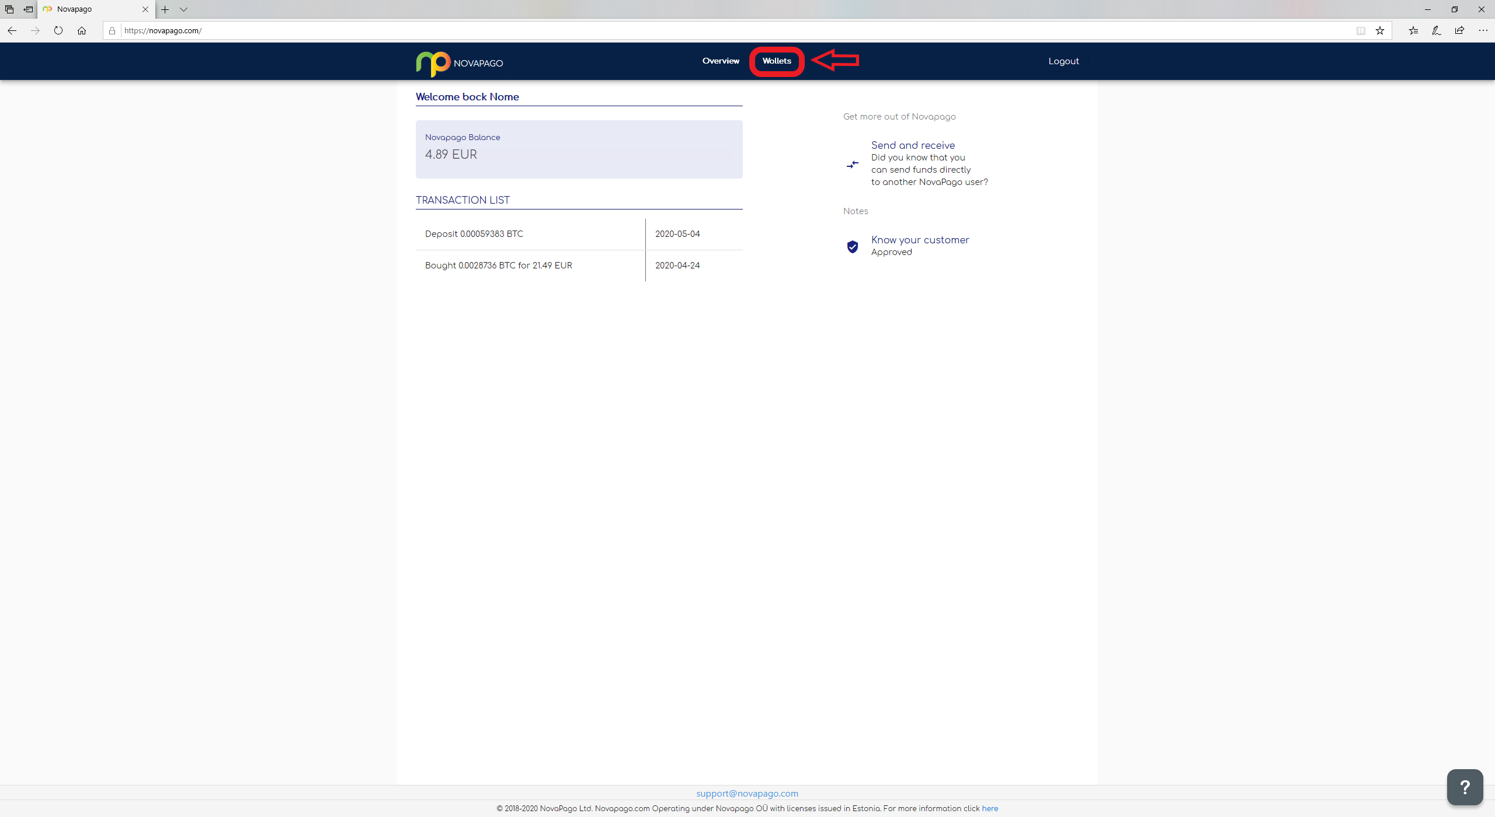Screen dimensions: 1495x817
Task: Add page to favorites star icon
Action: click(x=1380, y=30)
